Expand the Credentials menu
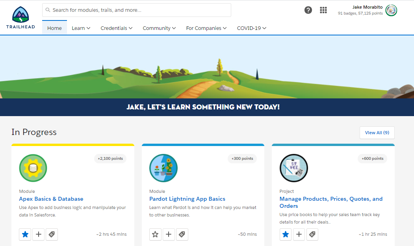Image resolution: width=414 pixels, height=246 pixels. 117,28
